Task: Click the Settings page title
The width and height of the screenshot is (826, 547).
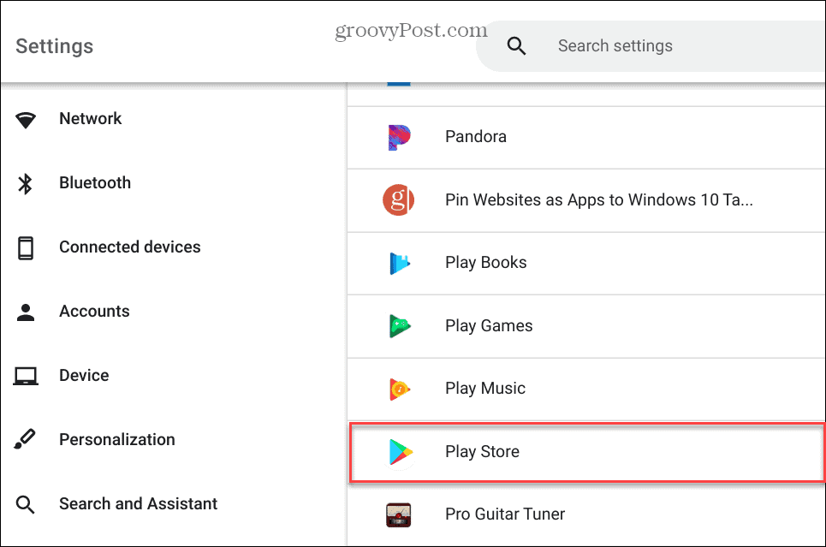Action: (x=54, y=46)
